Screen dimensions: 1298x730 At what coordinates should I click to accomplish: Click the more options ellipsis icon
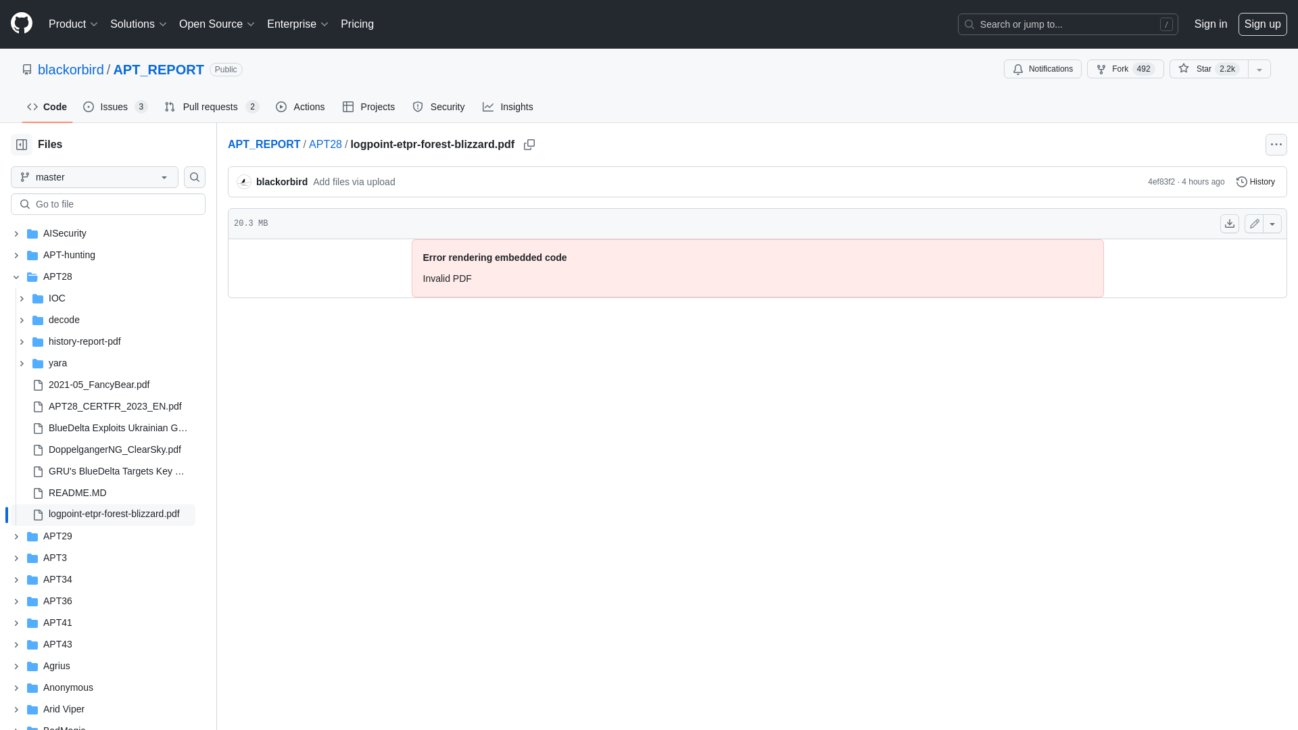coord(1276,145)
